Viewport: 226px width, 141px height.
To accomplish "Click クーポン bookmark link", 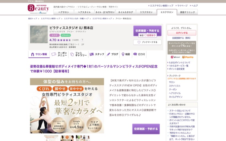I will (173, 90).
